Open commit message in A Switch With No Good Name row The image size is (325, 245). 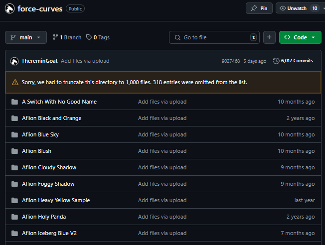162,102
